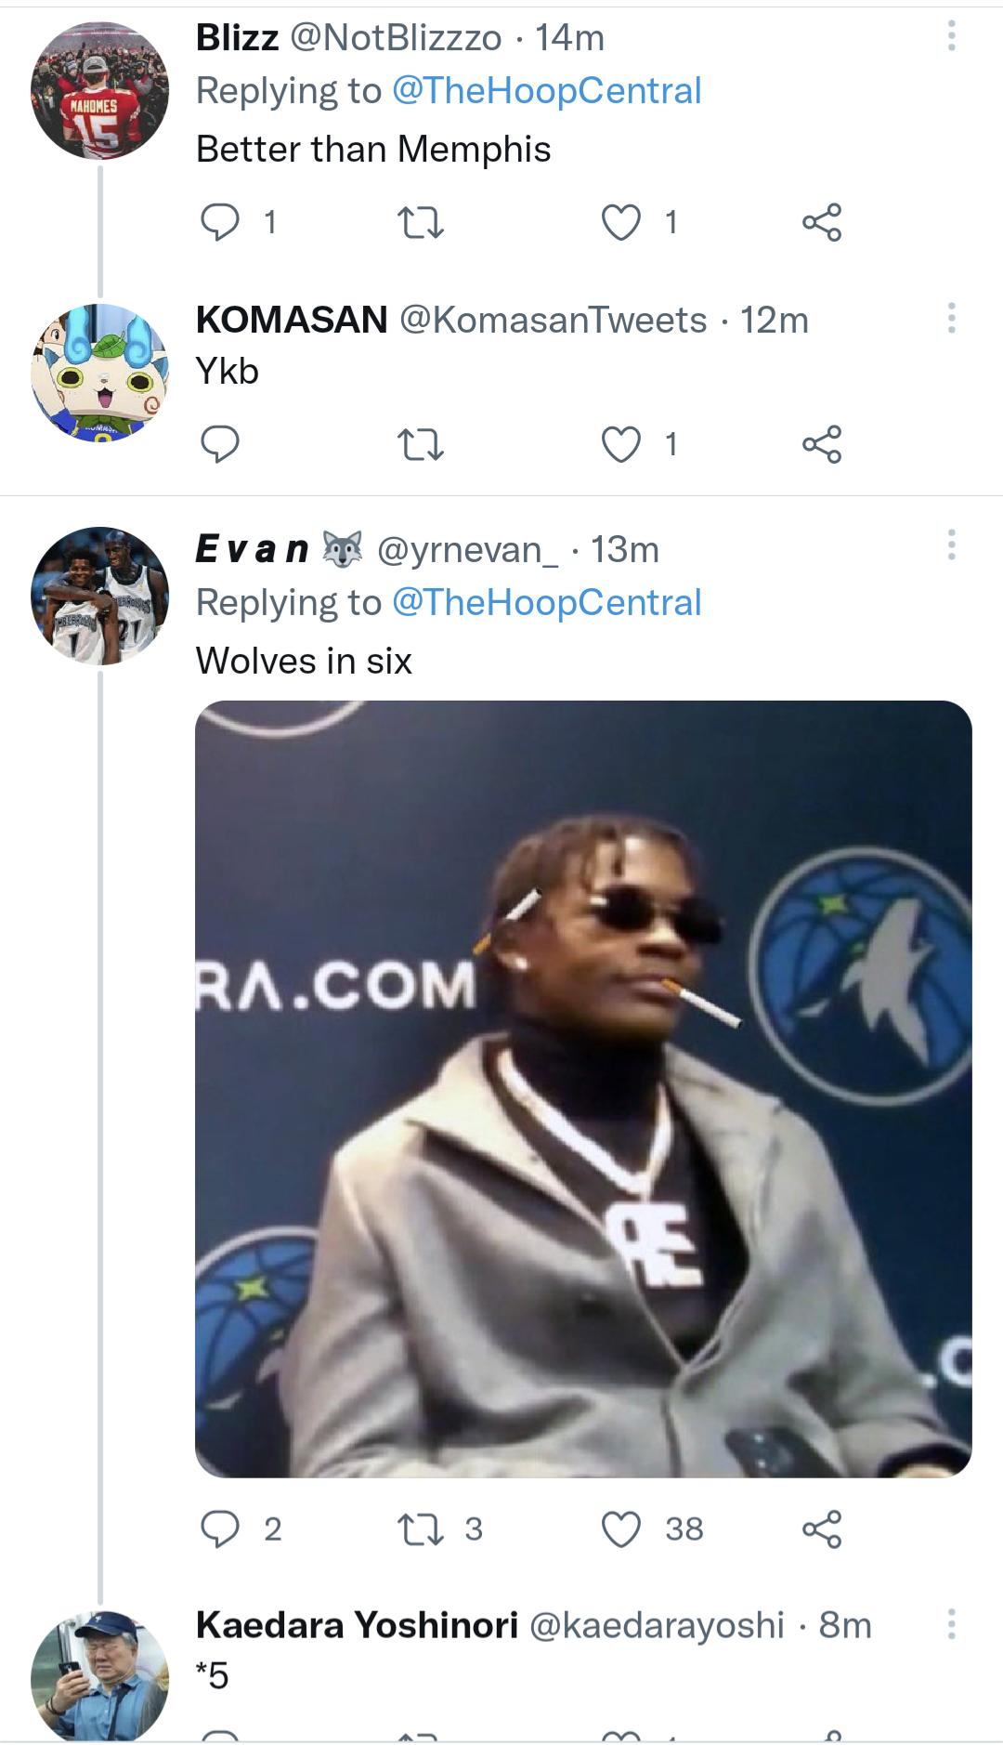Reply to Blizz's 'Better than Memphis' tweet
Viewport: 1003px width, 1745px height.
tap(220, 223)
